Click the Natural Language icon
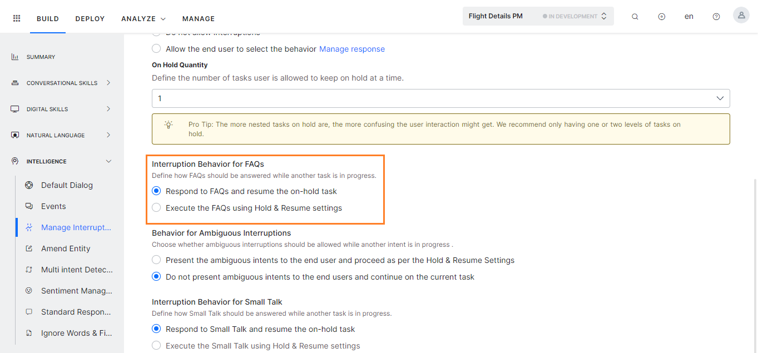The height and width of the screenshot is (353, 758). click(15, 135)
